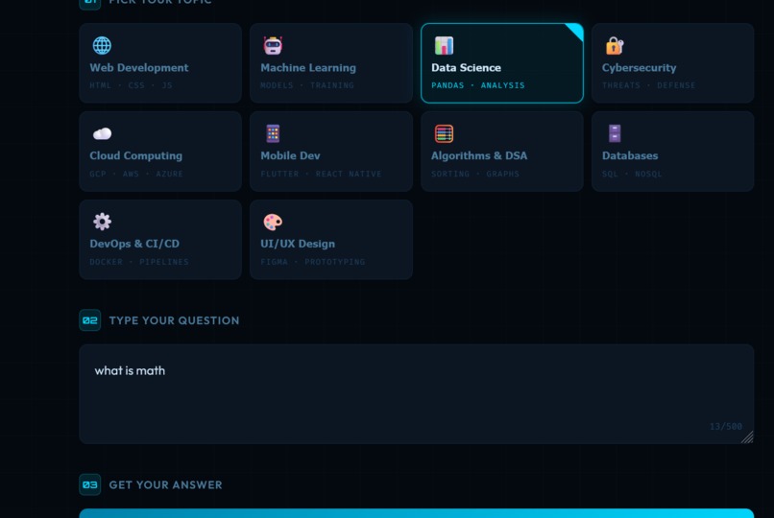Click the 'THREATS · DEFENSE' subtitle

pos(648,85)
